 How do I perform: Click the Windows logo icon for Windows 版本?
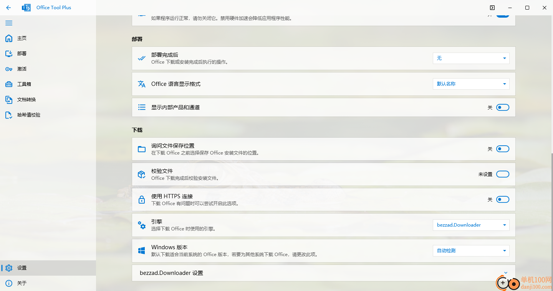[142, 251]
